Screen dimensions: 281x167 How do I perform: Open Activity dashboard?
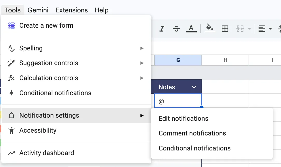(76, 153)
